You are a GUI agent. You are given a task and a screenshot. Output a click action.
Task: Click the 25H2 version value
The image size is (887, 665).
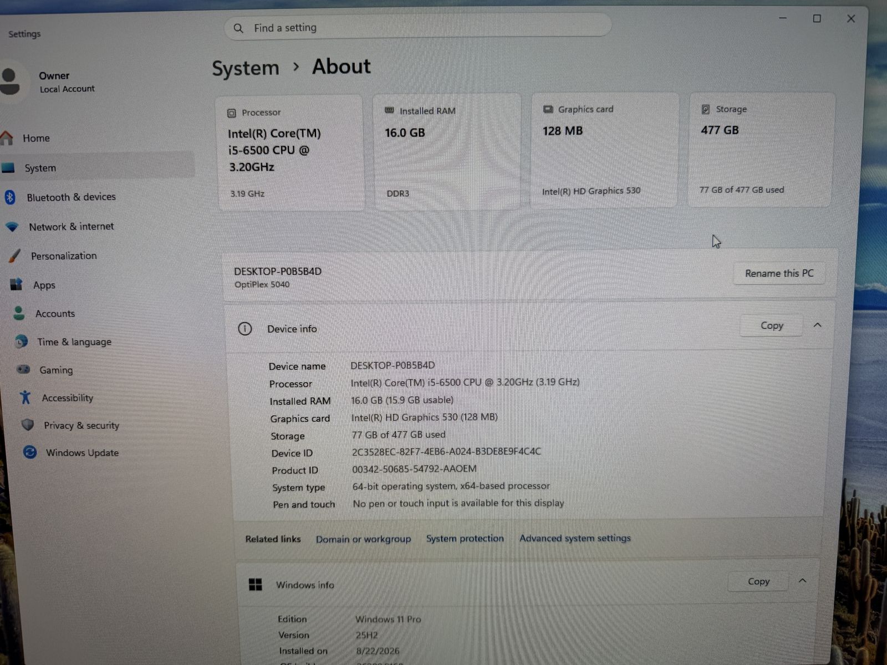coord(366,635)
